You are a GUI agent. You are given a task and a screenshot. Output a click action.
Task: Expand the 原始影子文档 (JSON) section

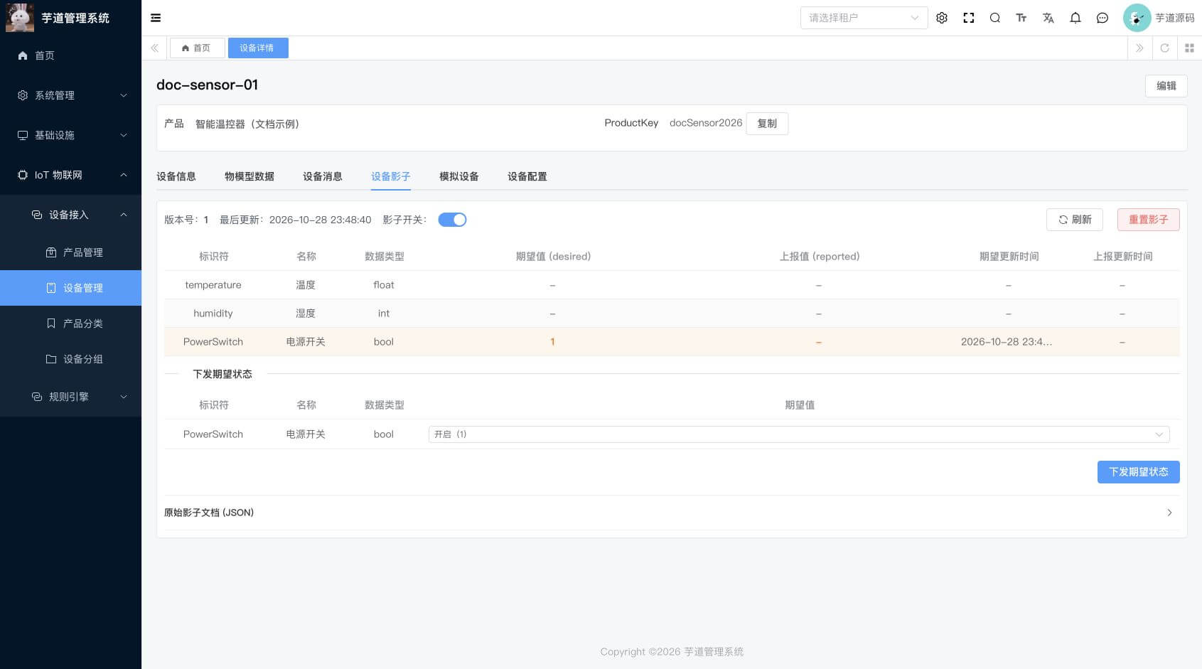pyautogui.click(x=672, y=513)
